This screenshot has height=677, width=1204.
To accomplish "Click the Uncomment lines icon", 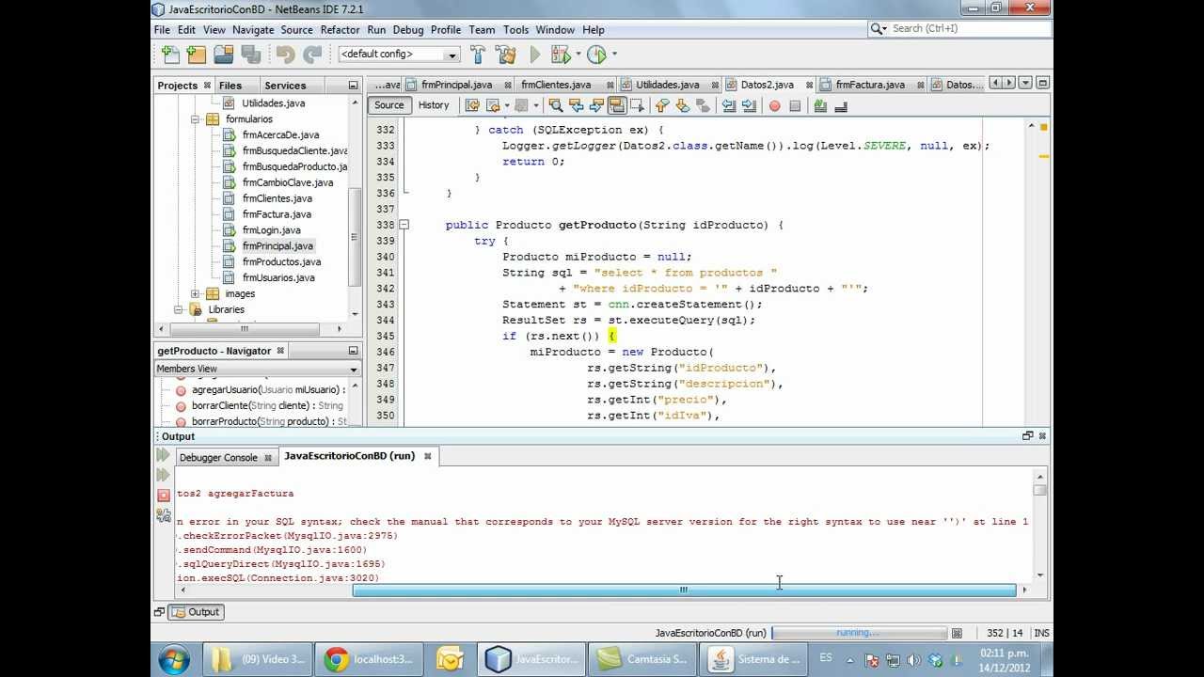I will [x=841, y=105].
